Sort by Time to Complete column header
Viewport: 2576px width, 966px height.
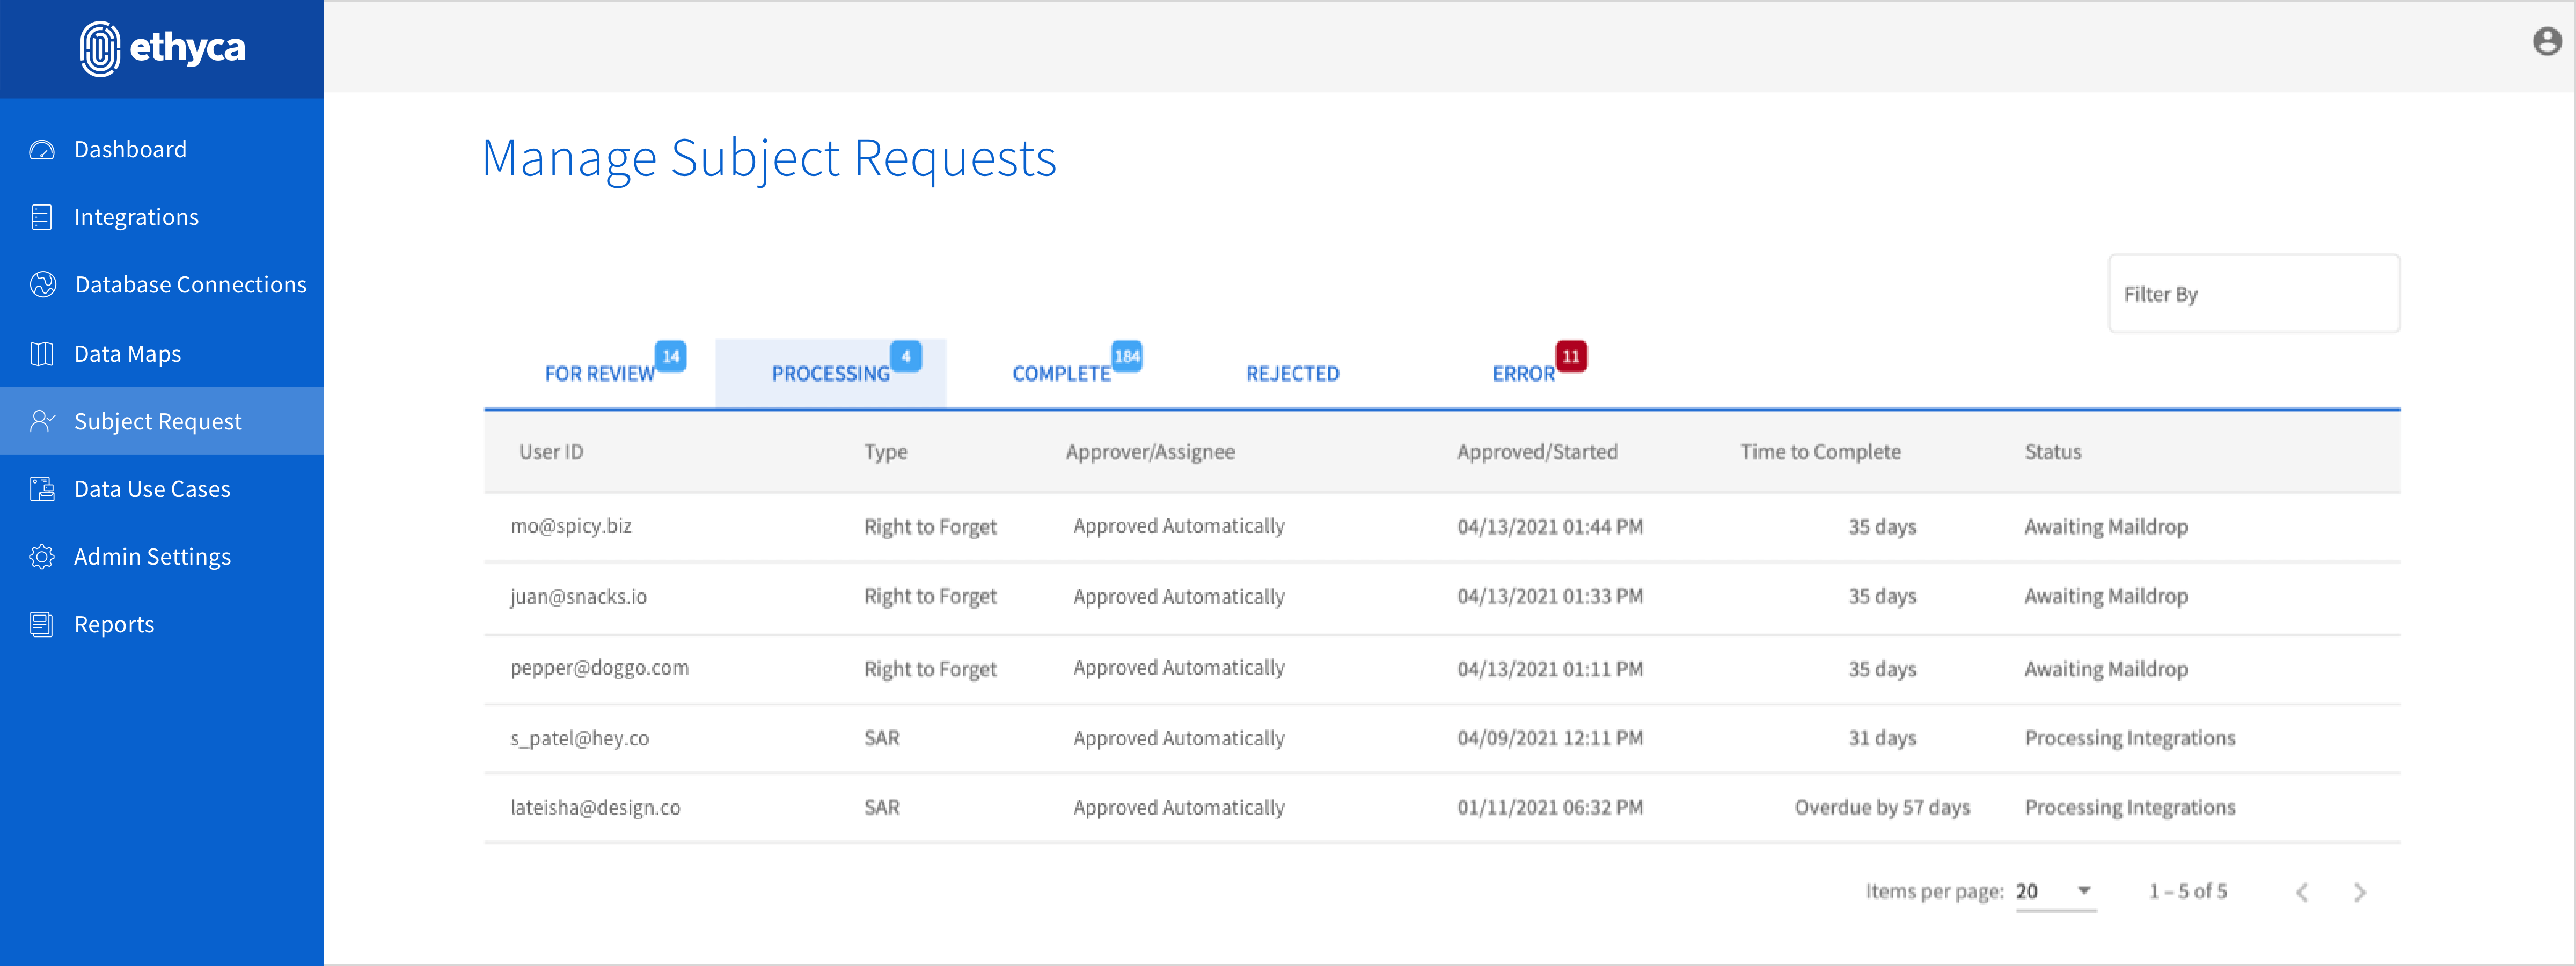click(x=1820, y=452)
